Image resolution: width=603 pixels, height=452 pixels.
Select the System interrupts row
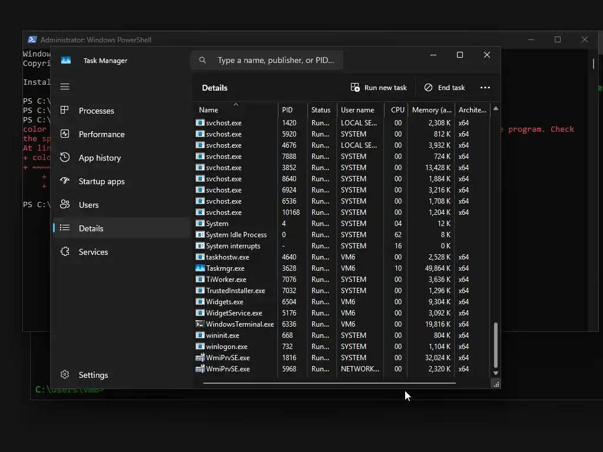coord(342,245)
